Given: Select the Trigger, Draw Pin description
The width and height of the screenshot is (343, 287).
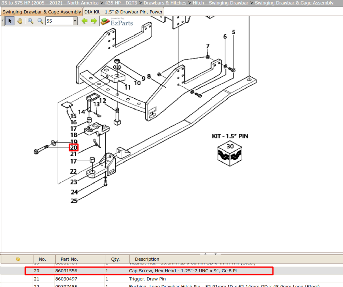Looking at the screenshot, I should [x=147, y=279].
